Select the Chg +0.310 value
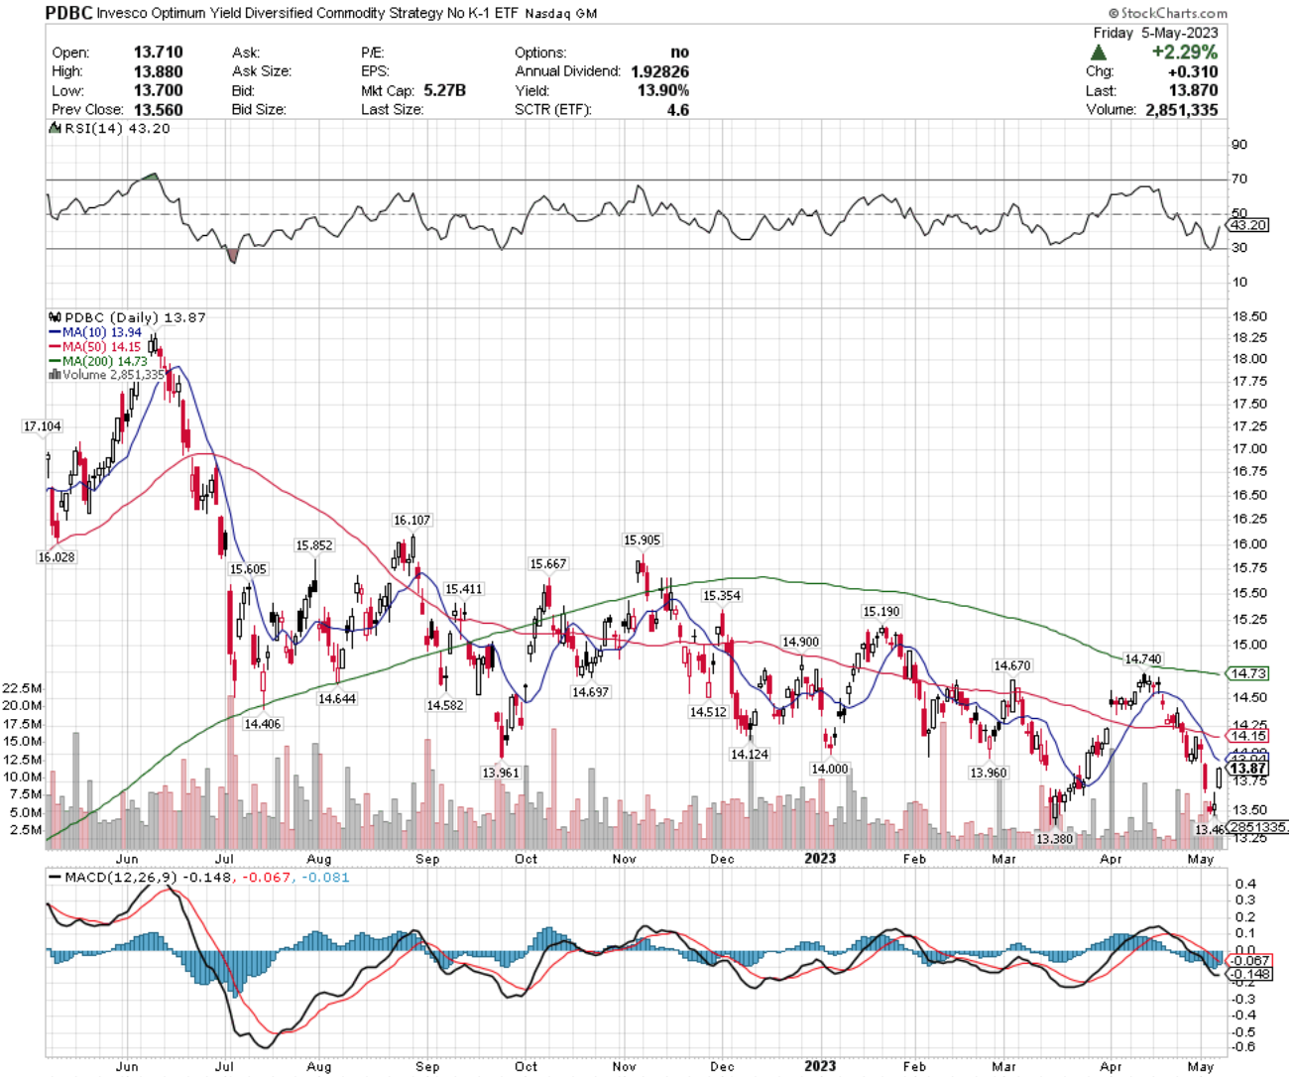Viewport: 1293px width, 1077px height. click(1193, 71)
